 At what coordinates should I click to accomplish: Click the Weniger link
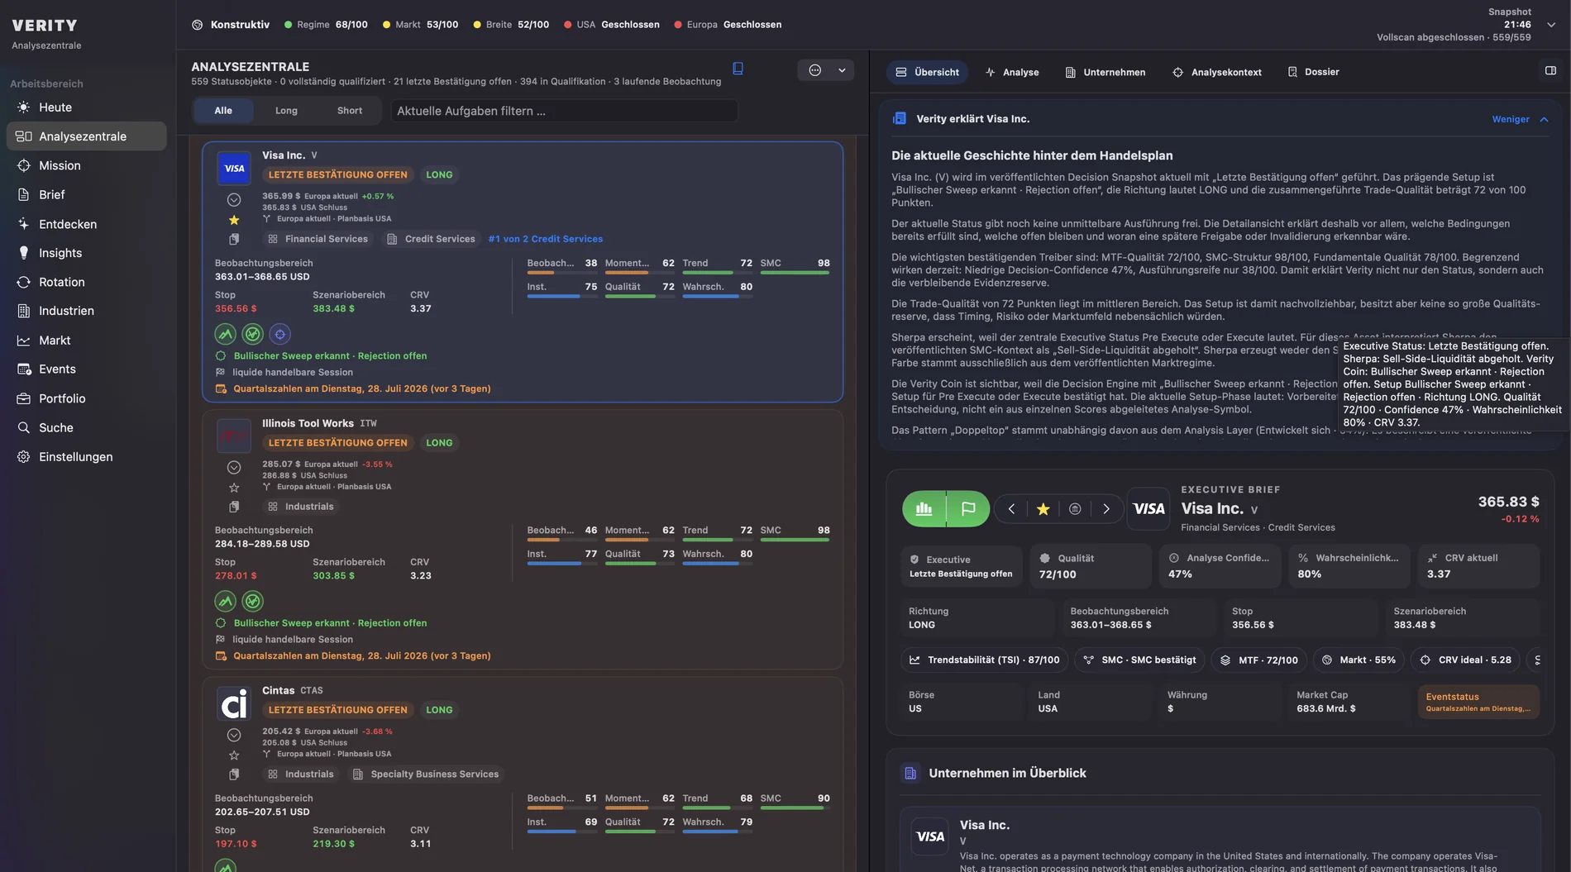(1510, 119)
